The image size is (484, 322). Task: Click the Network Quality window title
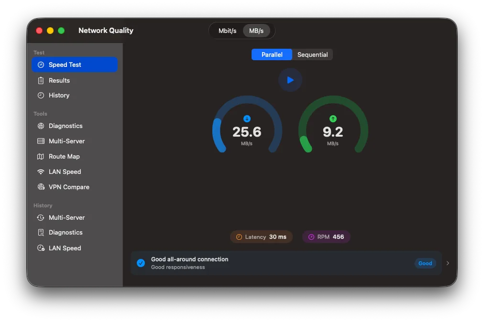pyautogui.click(x=106, y=31)
